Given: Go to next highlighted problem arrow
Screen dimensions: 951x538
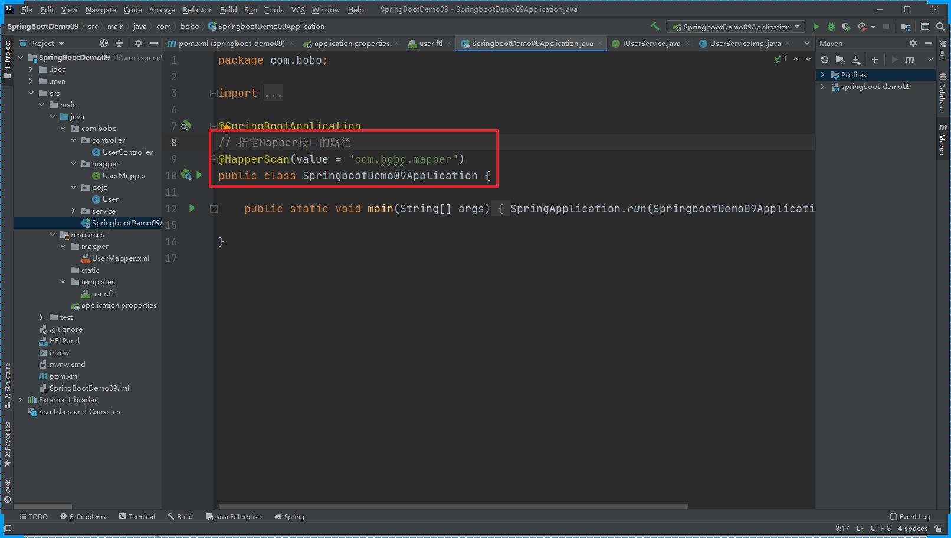Looking at the screenshot, I should tap(808, 59).
